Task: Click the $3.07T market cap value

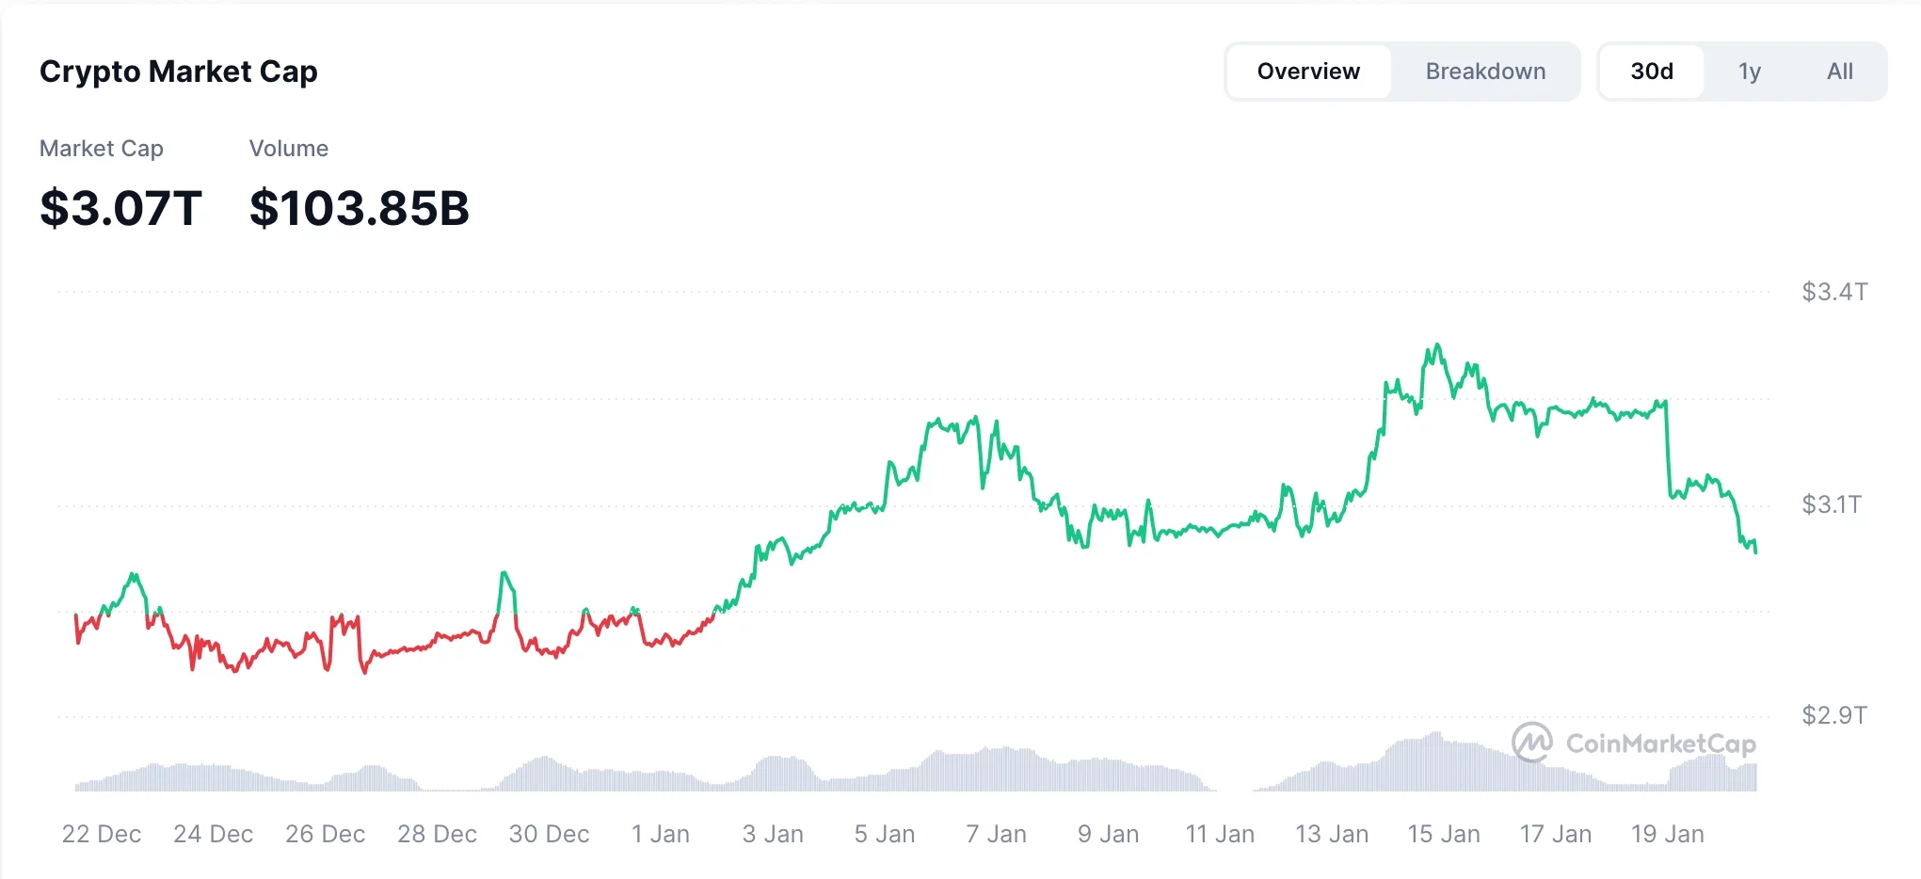Action: (120, 209)
